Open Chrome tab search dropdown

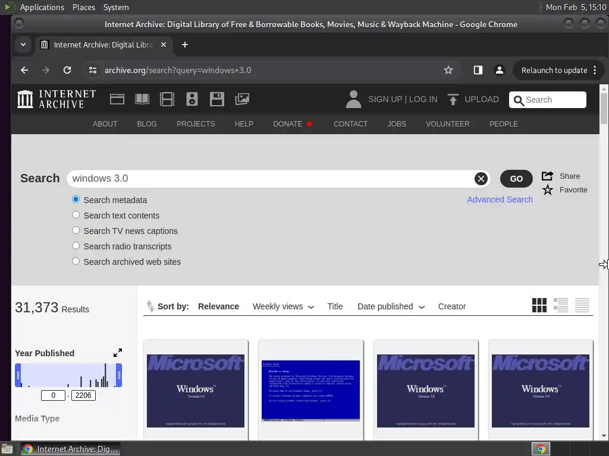[x=23, y=45]
